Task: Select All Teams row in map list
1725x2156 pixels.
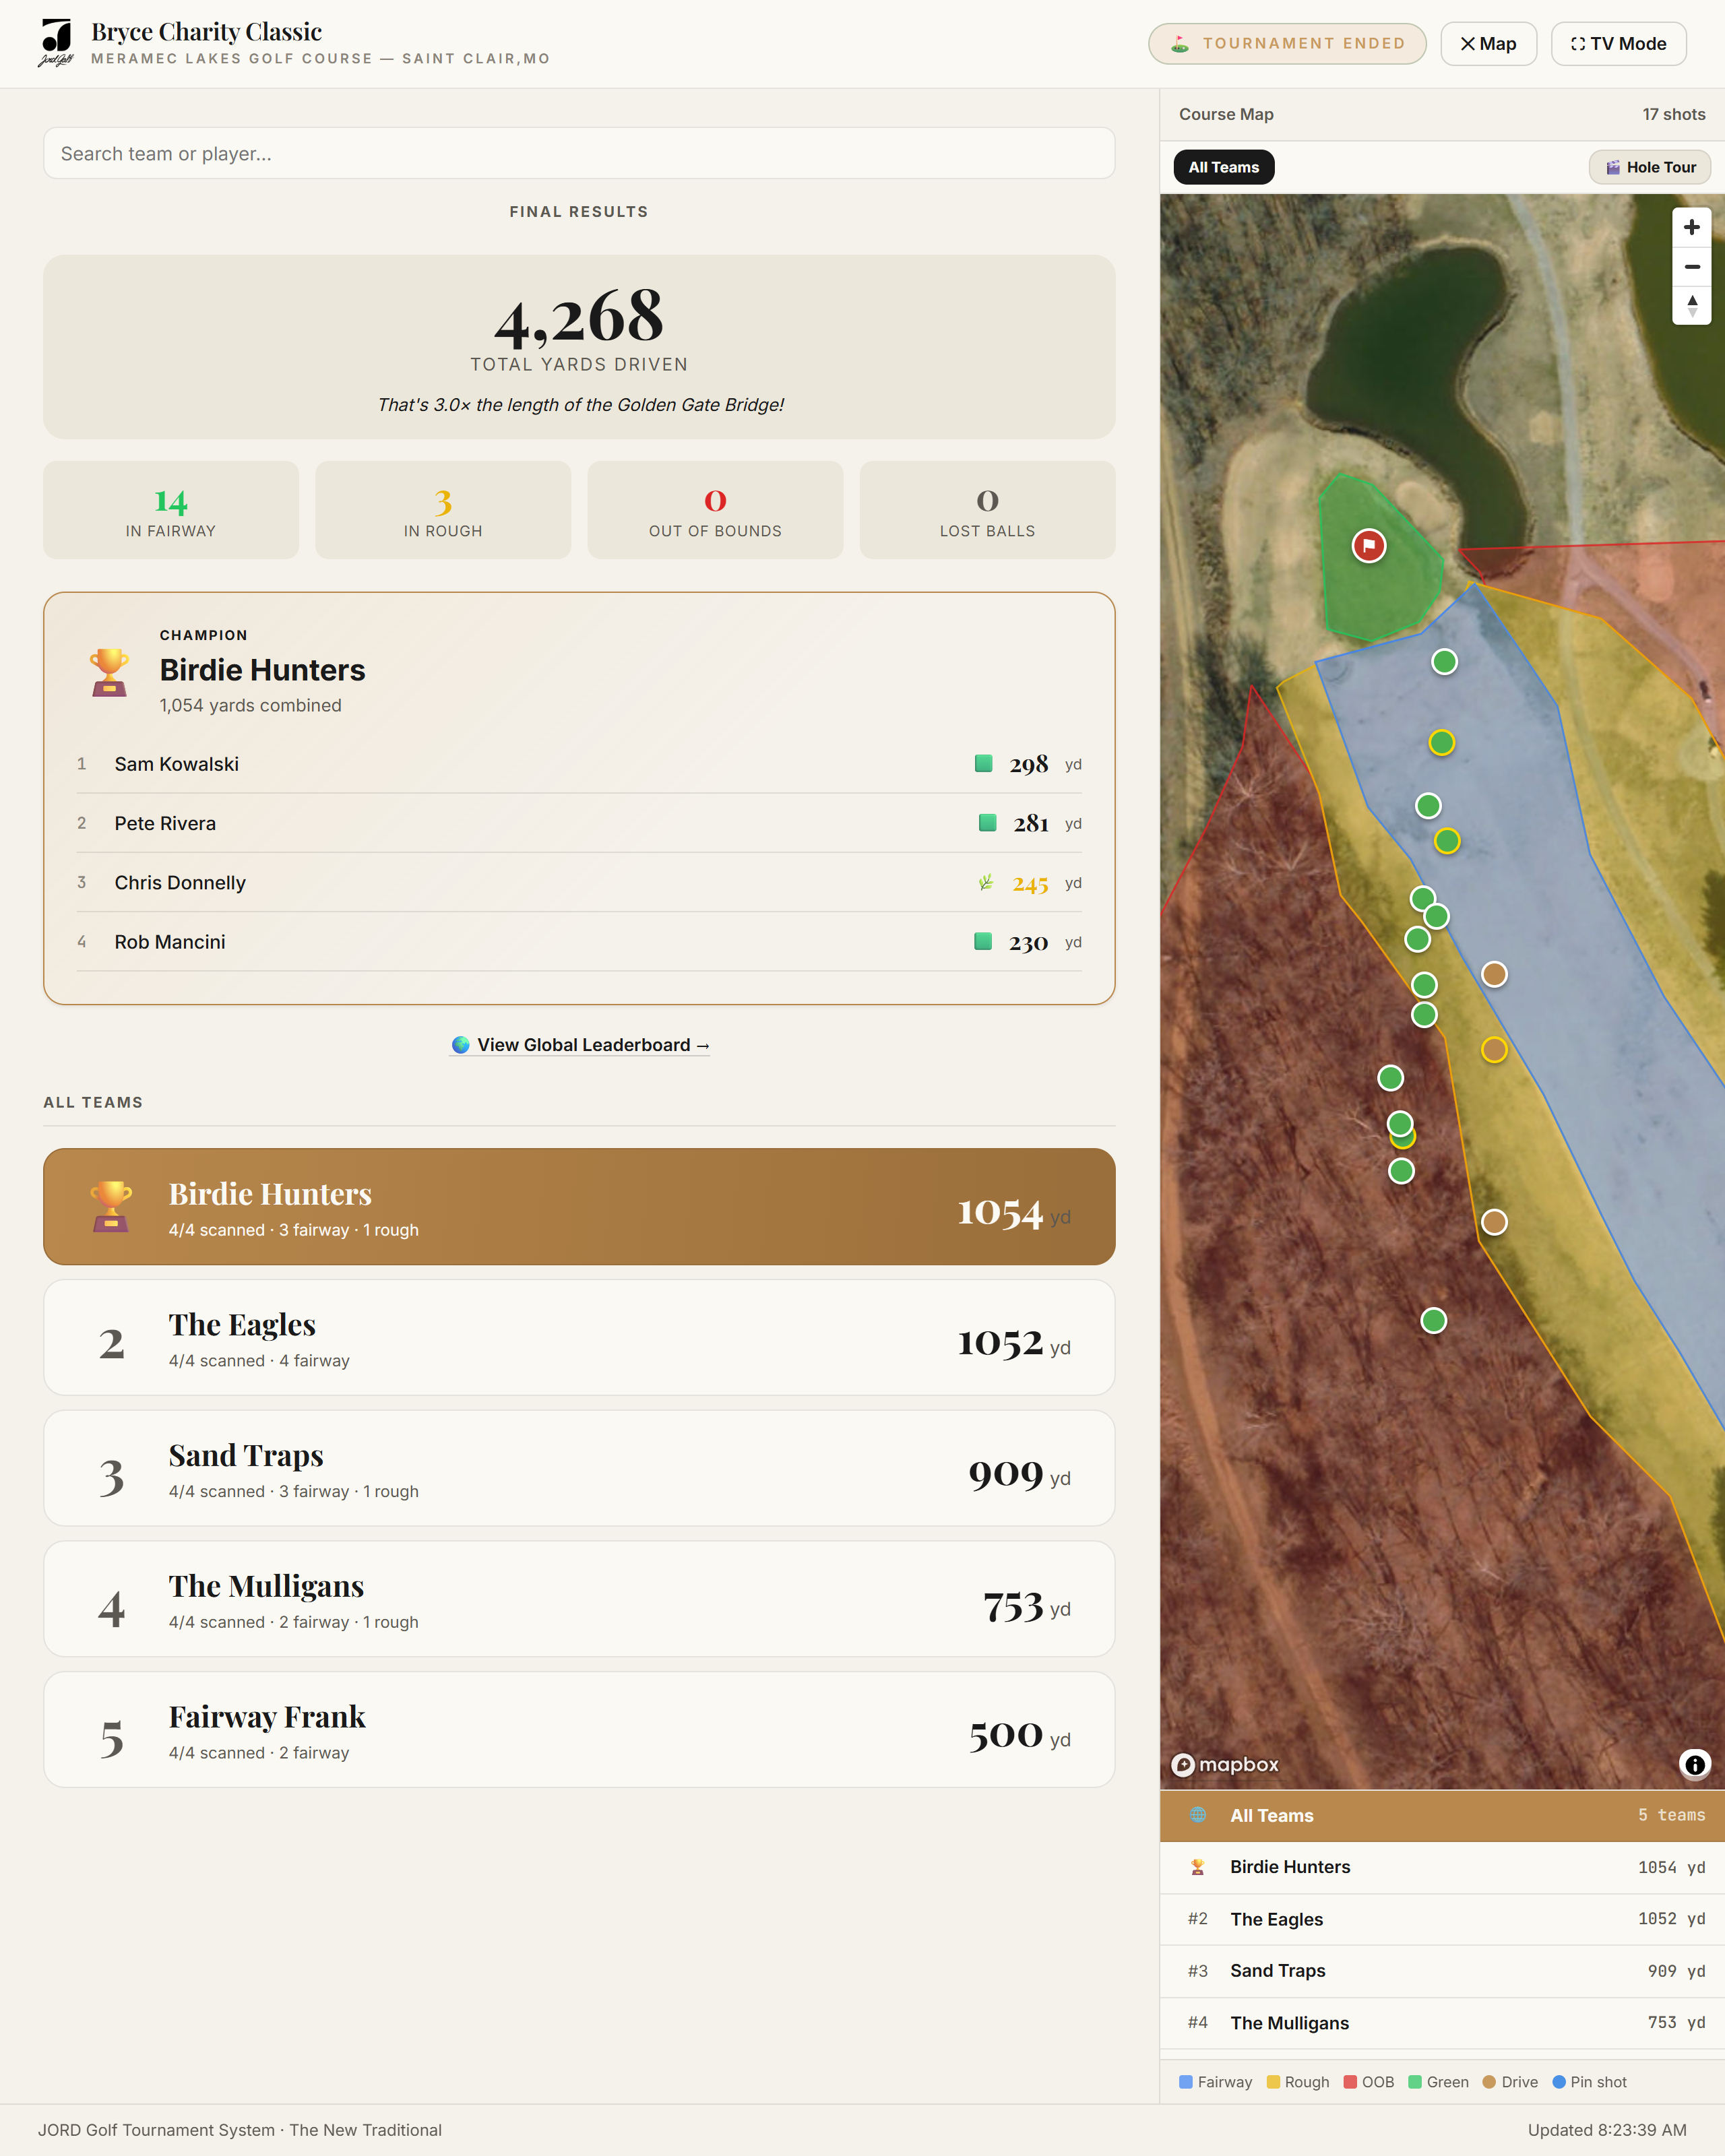Action: [1442, 1815]
